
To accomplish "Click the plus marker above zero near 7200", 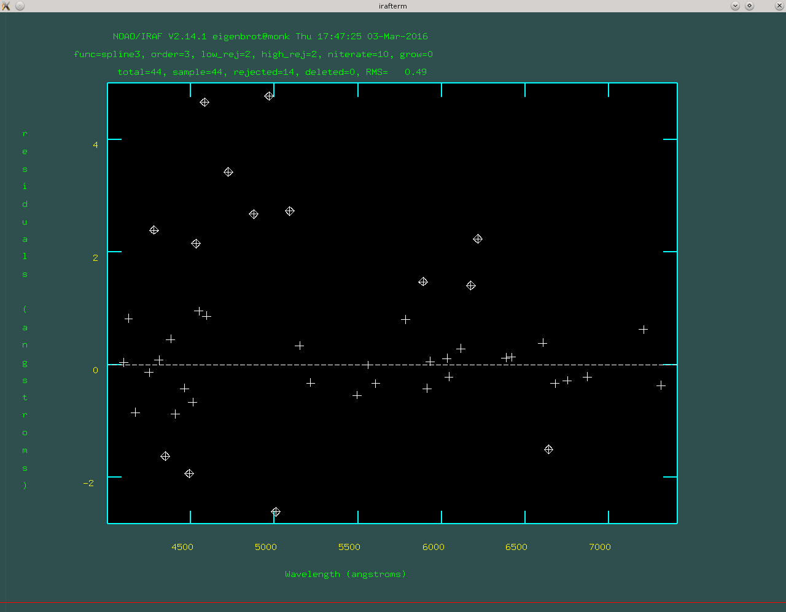I will (x=643, y=330).
